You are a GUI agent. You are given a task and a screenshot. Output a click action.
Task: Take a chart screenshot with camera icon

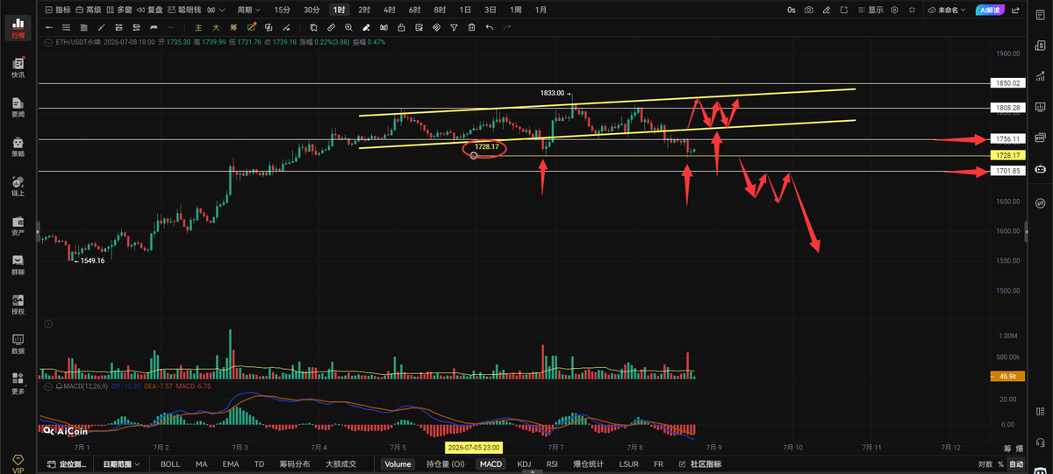[809, 10]
